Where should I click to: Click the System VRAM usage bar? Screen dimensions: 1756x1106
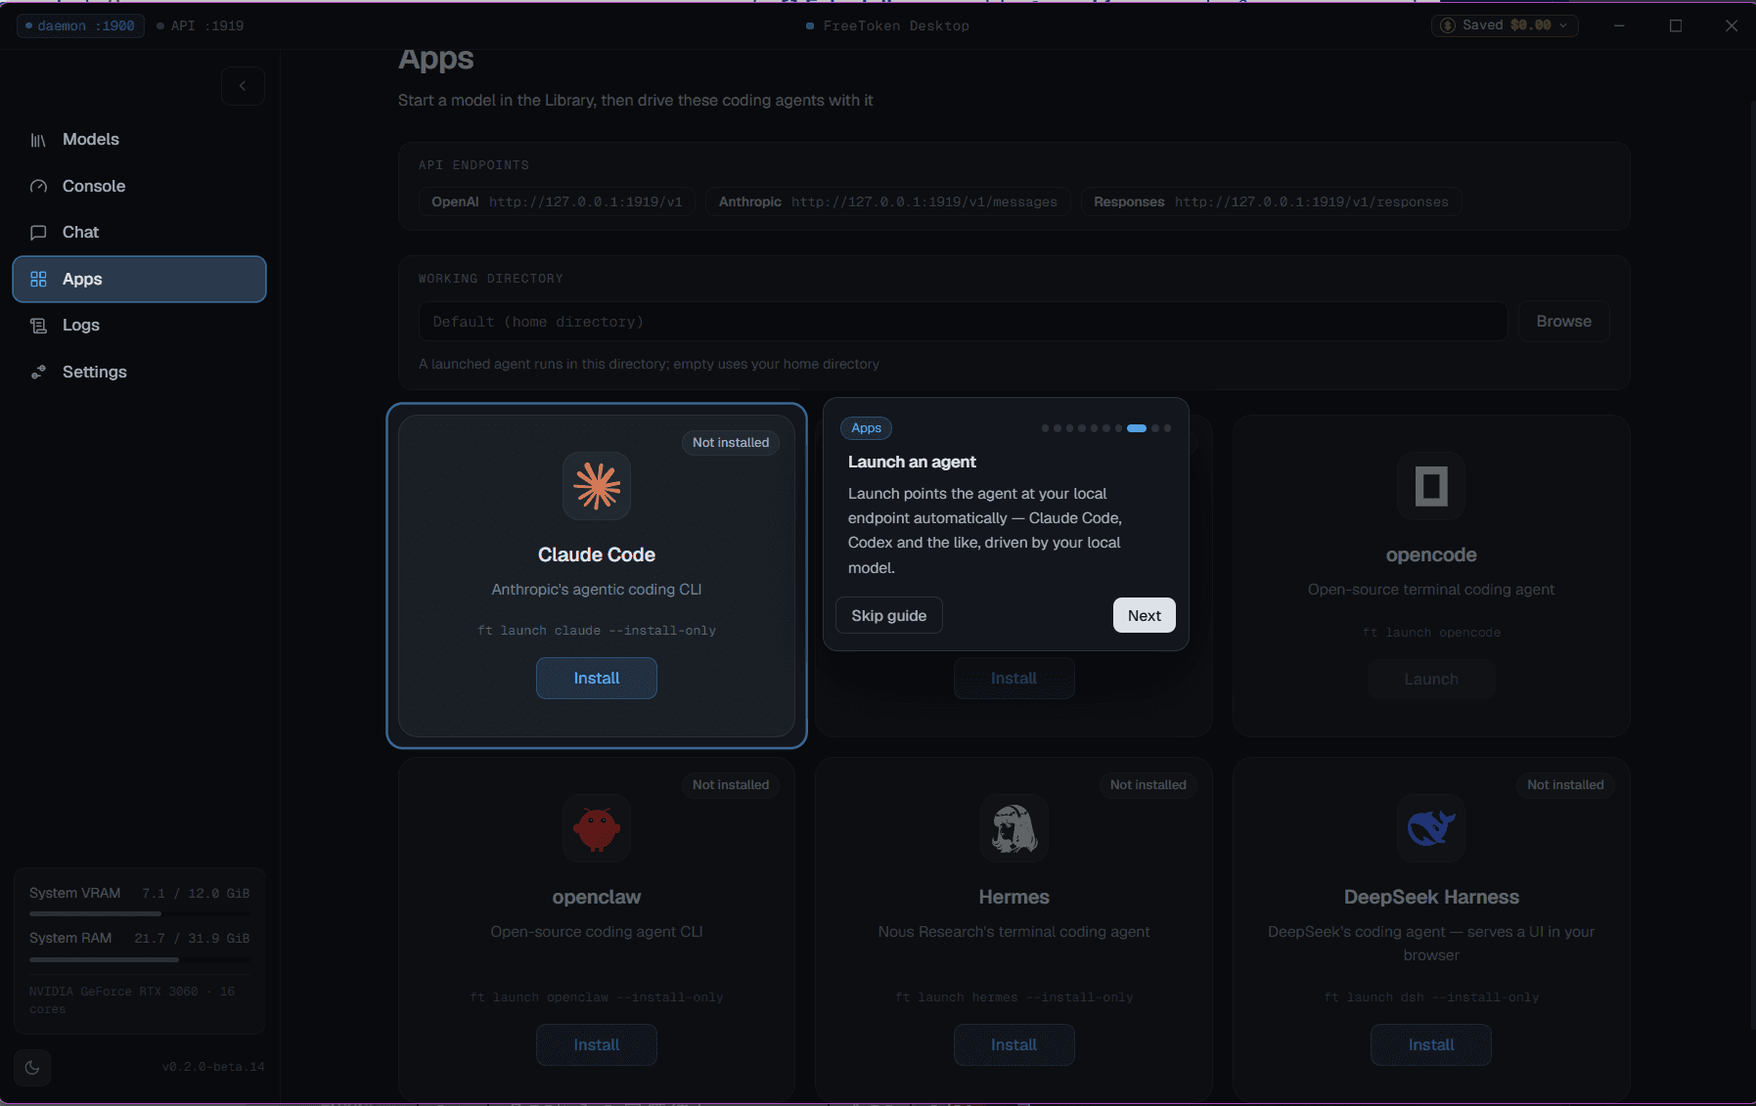click(140, 914)
